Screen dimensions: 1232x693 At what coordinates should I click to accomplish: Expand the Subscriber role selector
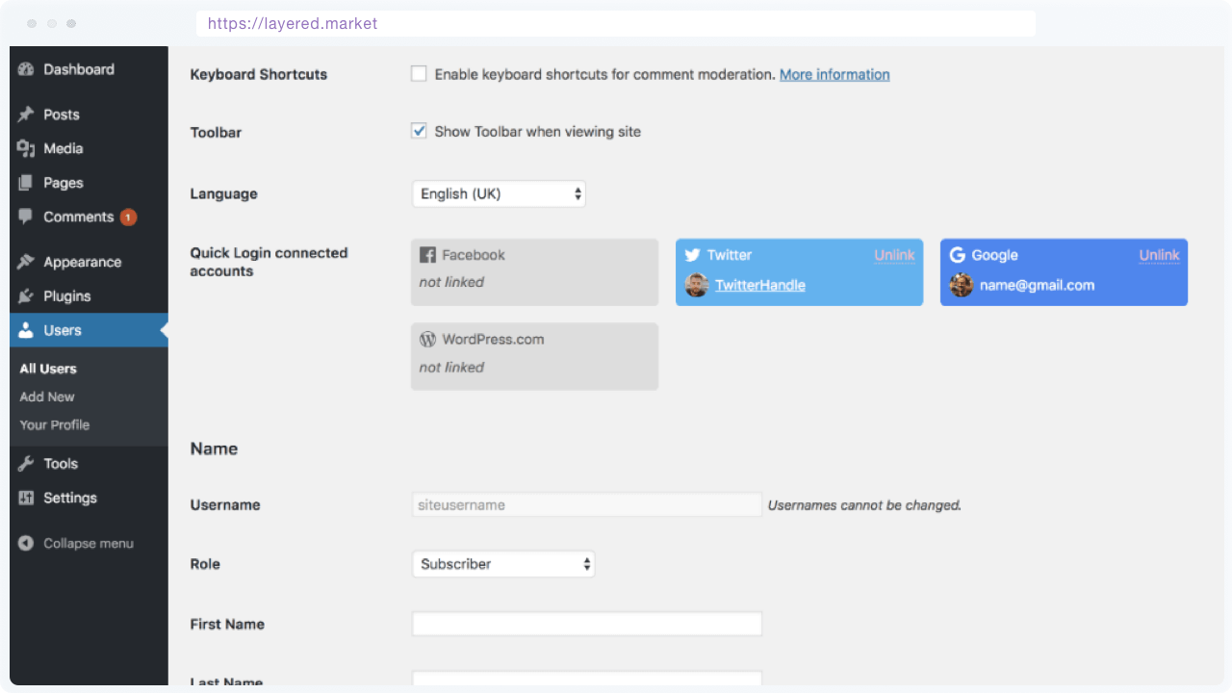point(503,563)
